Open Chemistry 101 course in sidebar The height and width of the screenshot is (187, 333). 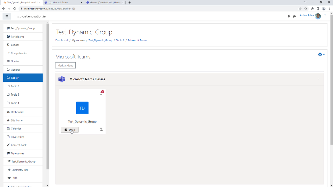pos(23,170)
